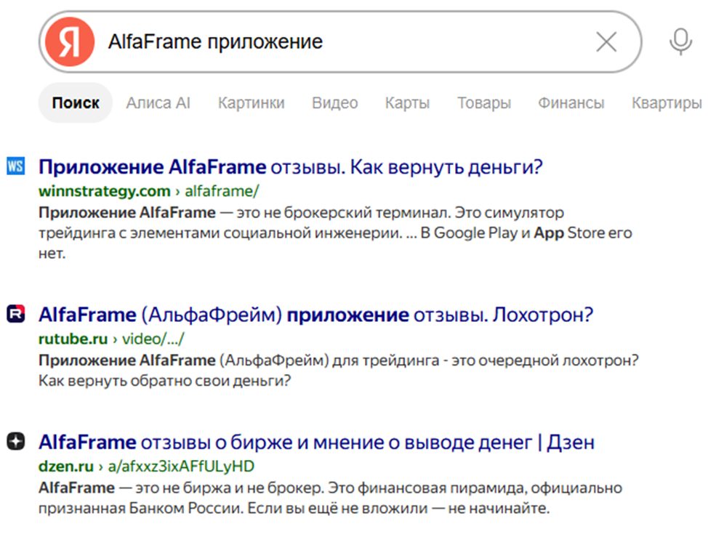708x537 pixels.
Task: Open the 'Карты' tab
Action: [407, 103]
